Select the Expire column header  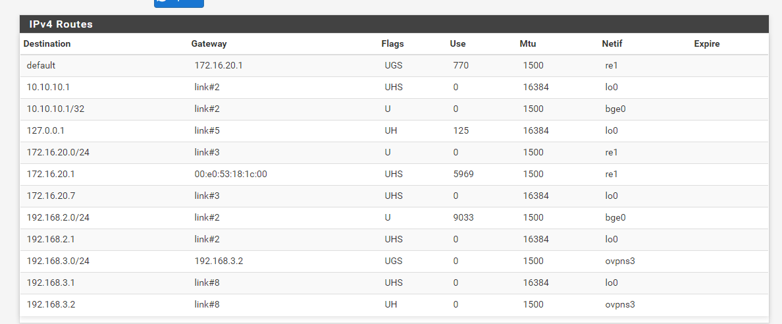(x=707, y=44)
